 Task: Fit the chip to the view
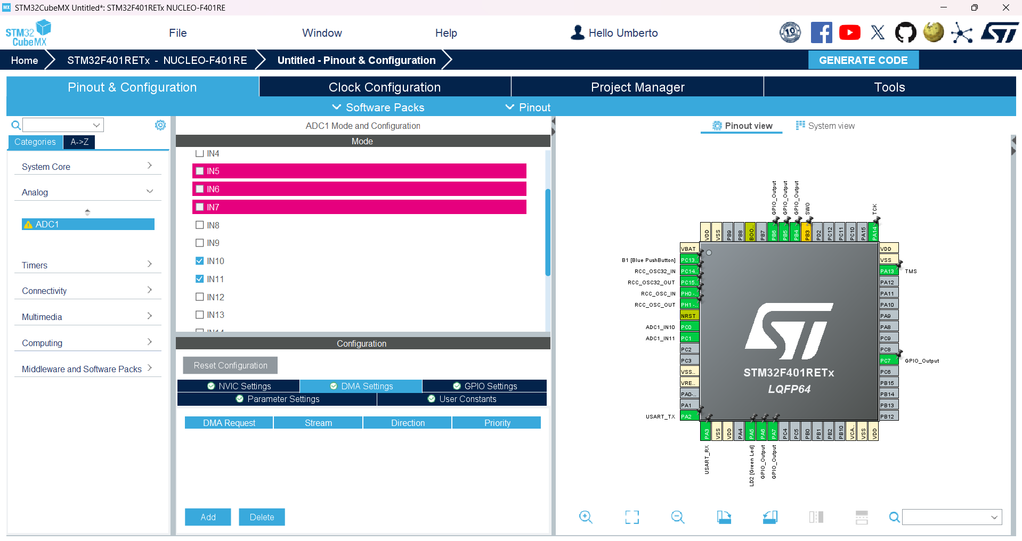632,517
